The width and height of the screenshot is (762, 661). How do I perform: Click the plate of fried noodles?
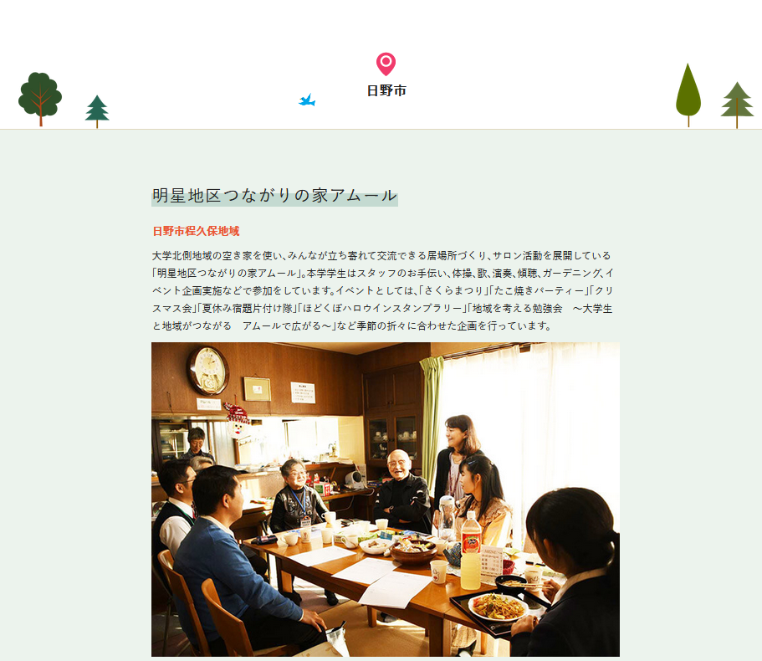click(499, 607)
